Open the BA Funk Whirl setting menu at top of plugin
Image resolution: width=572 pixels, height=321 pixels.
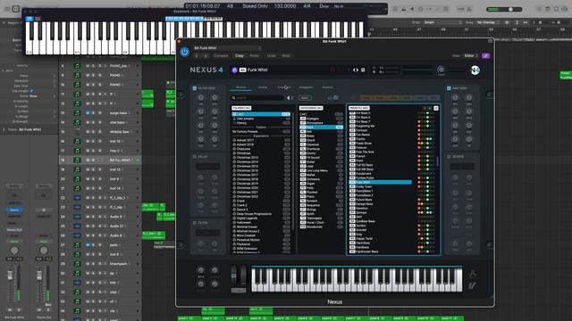pos(227,48)
